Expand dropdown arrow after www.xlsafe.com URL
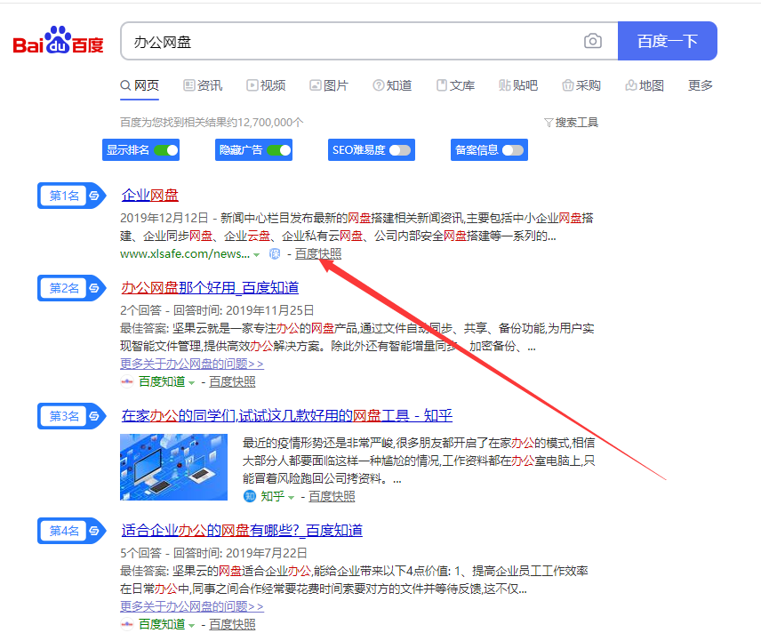Image resolution: width=761 pixels, height=641 pixels. pyautogui.click(x=257, y=255)
